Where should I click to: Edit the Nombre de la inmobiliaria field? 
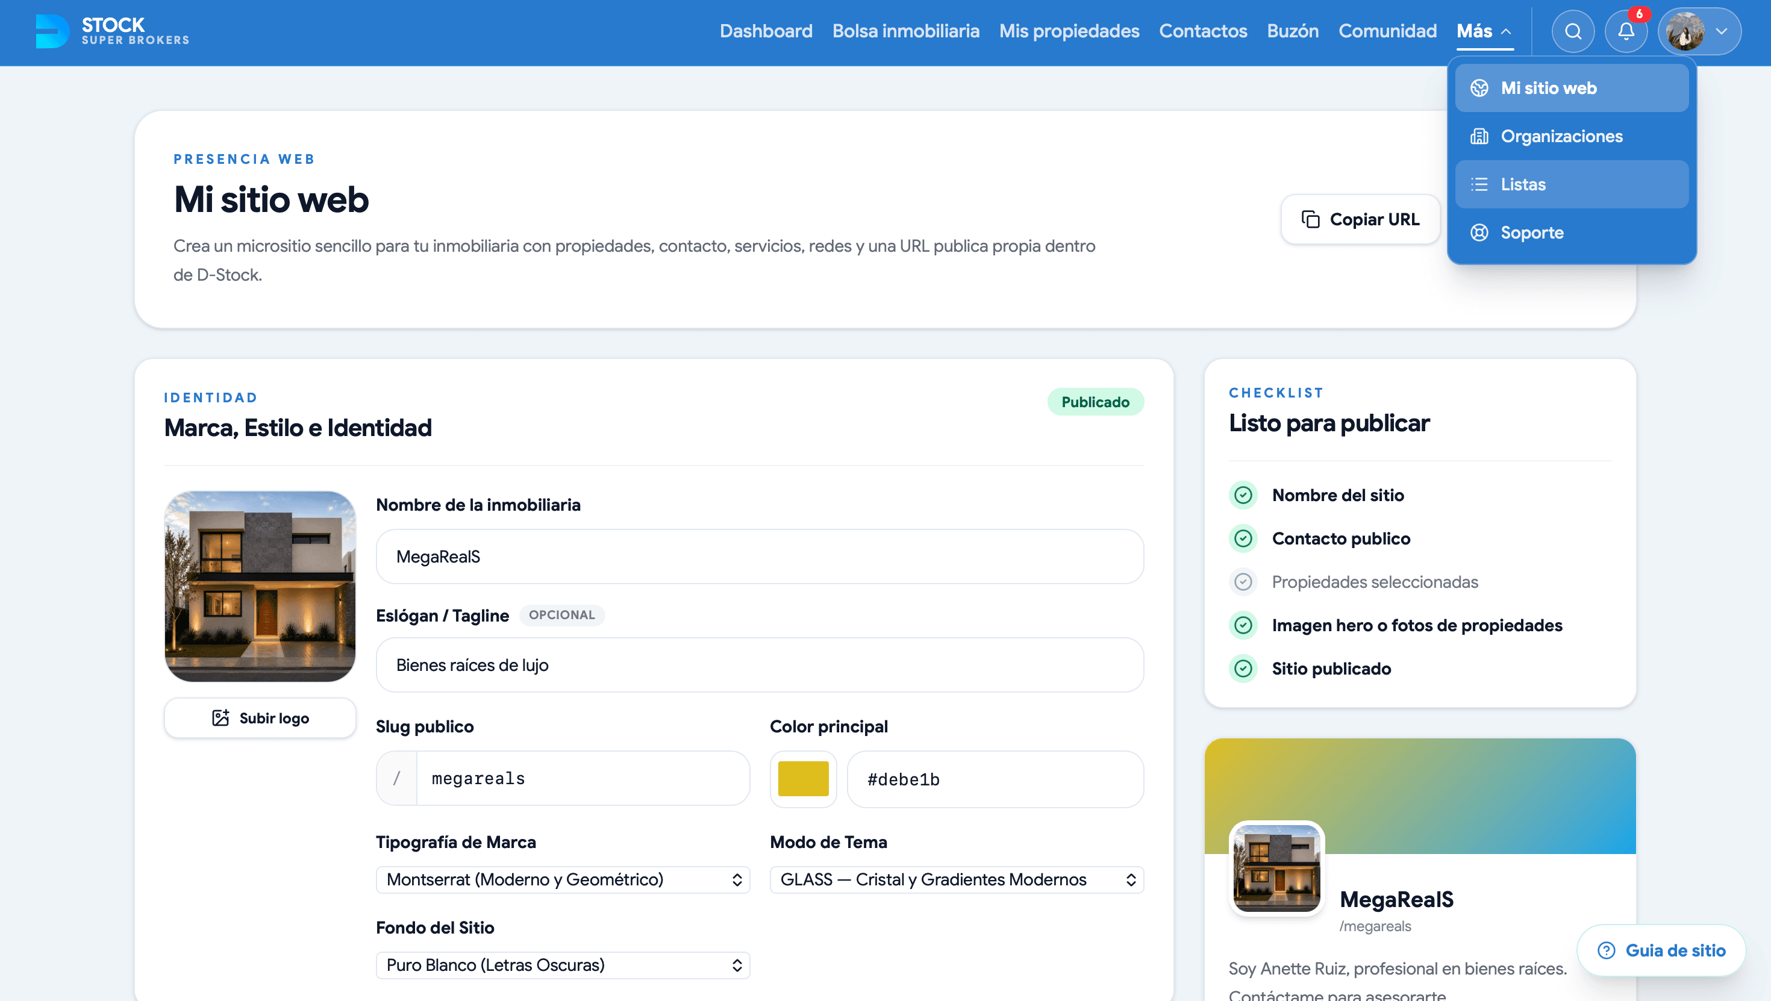760,557
